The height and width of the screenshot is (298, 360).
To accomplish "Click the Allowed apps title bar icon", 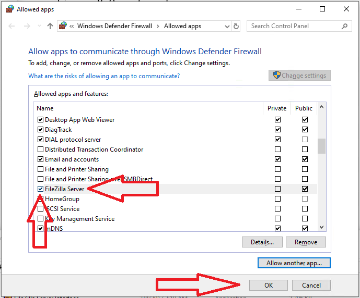I will (9, 9).
